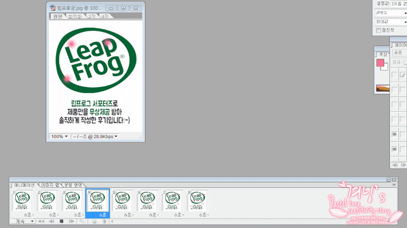
Task: Rewind animation to first frame
Action: [x=41, y=221]
